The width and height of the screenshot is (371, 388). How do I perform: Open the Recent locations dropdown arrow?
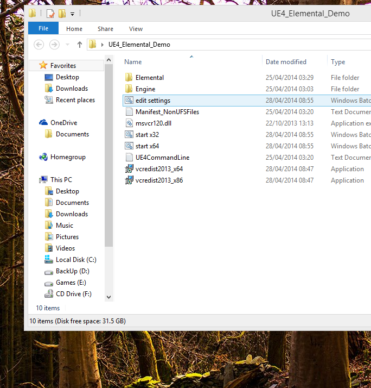(x=67, y=45)
